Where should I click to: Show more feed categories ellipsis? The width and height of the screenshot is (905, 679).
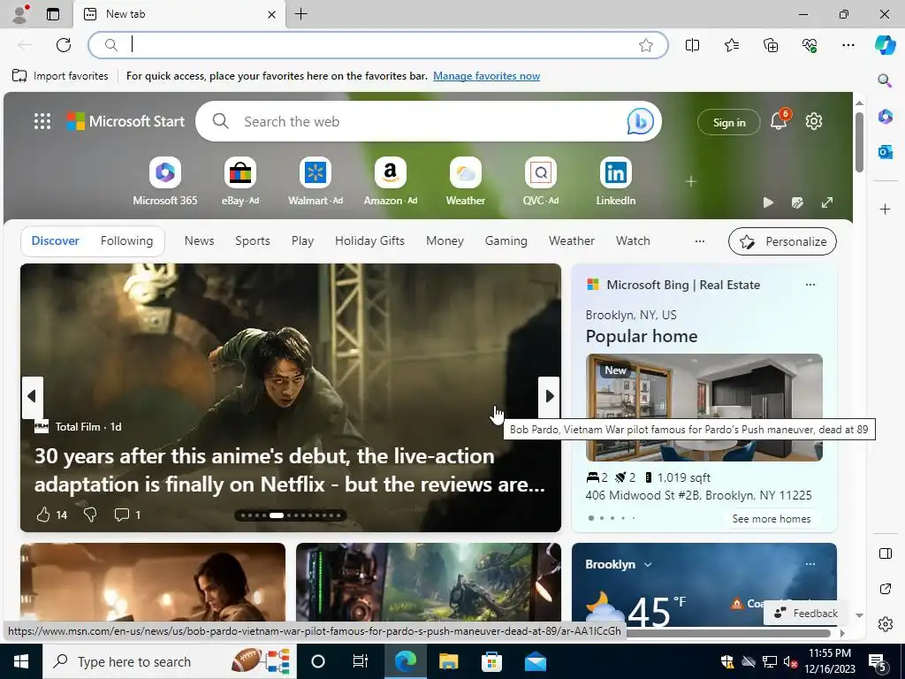point(700,241)
